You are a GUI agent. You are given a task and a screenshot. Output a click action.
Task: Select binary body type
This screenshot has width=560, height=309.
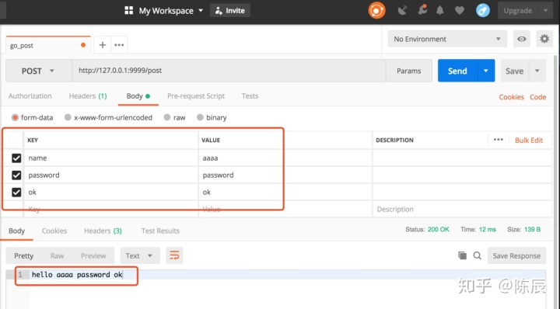pyautogui.click(x=200, y=117)
